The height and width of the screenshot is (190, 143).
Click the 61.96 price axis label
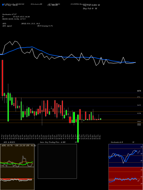point(139,113)
